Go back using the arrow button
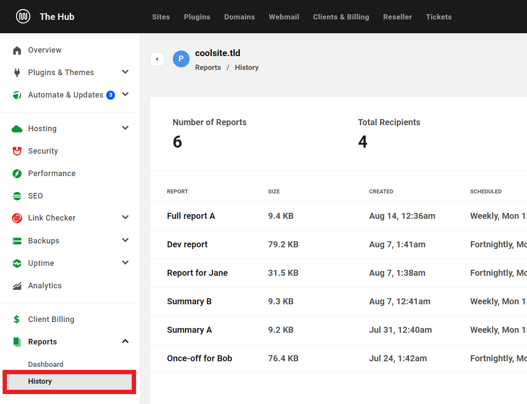 coord(157,59)
